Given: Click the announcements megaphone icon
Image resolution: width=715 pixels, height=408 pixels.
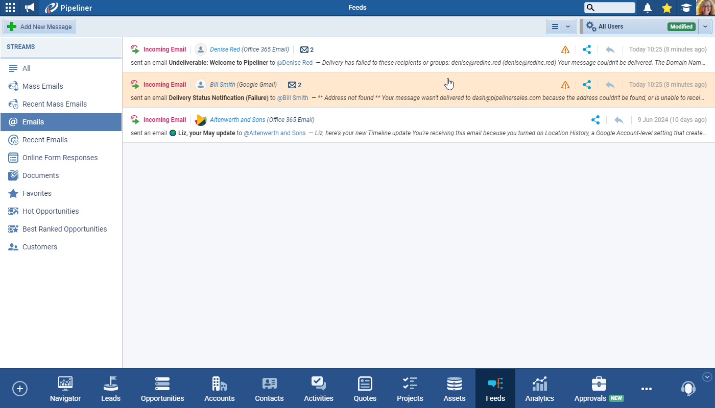Looking at the screenshot, I should point(30,8).
